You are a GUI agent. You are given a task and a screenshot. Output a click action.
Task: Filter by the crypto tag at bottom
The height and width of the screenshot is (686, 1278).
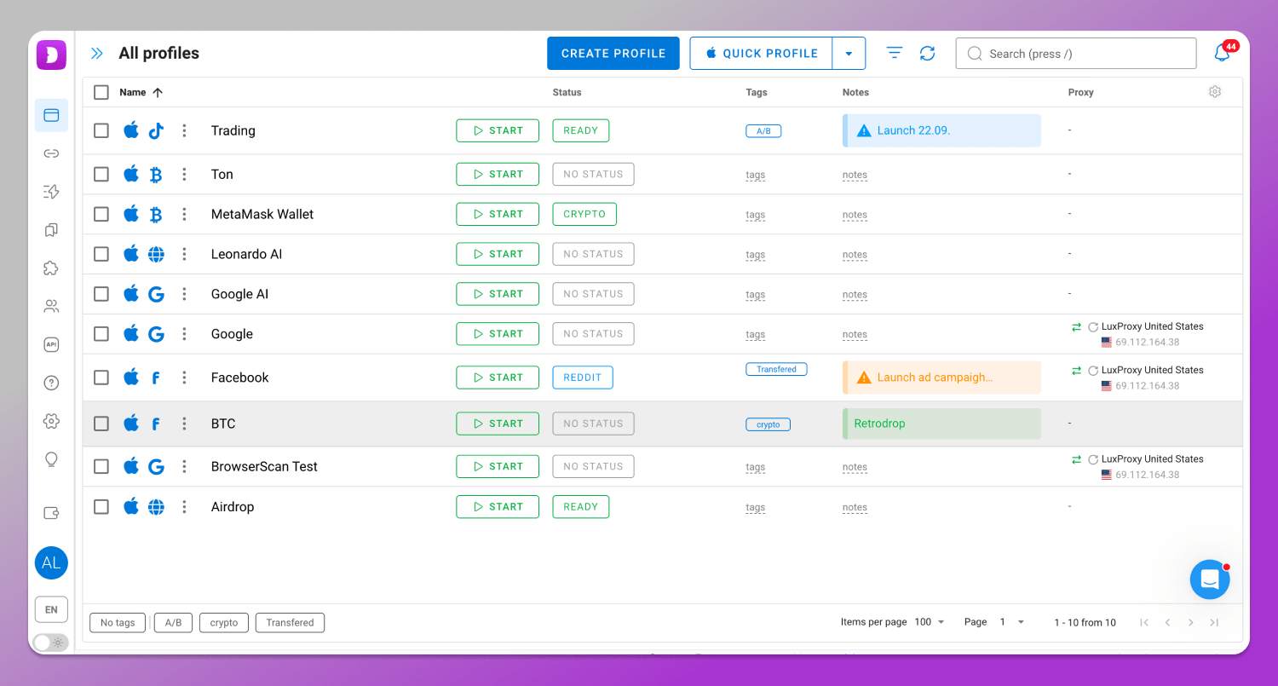click(x=224, y=623)
